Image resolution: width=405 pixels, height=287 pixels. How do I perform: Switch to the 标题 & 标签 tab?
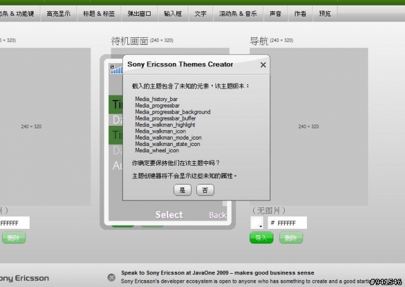99,14
